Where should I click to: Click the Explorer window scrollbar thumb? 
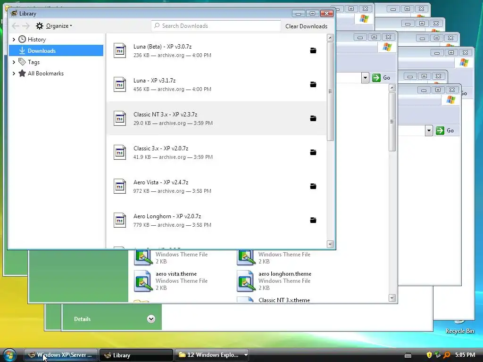(392, 122)
